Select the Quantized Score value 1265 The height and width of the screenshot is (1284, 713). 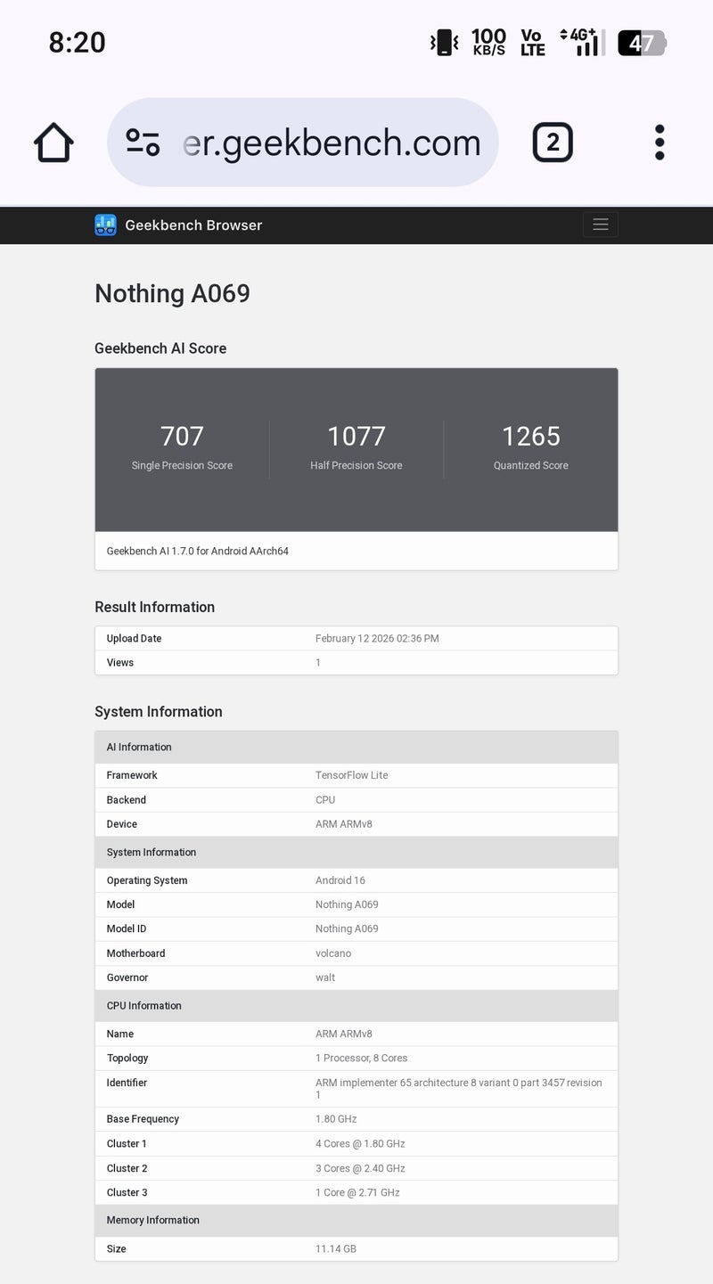[x=530, y=437]
